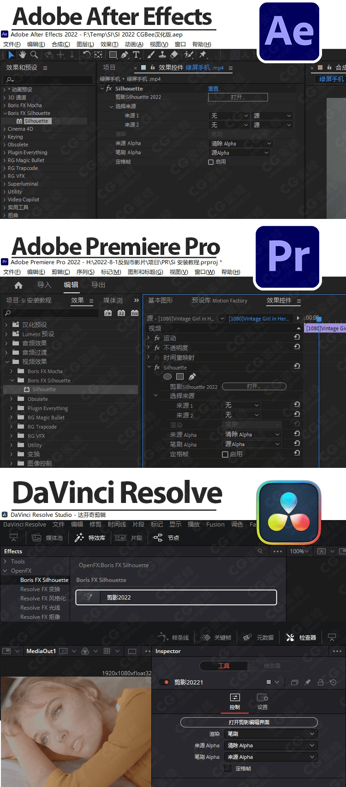
Task: Toggle Silhouette fx switch in After Effects
Action: click(x=109, y=88)
